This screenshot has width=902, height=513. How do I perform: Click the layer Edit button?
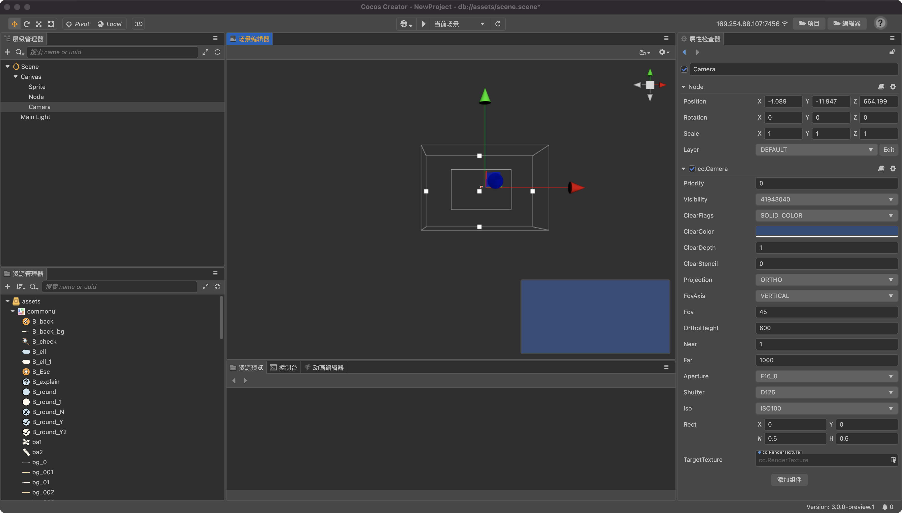(x=888, y=150)
